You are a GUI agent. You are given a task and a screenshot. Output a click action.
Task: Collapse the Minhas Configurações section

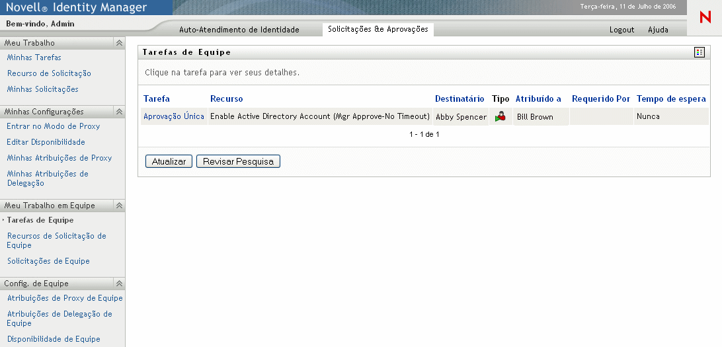pos(119,112)
